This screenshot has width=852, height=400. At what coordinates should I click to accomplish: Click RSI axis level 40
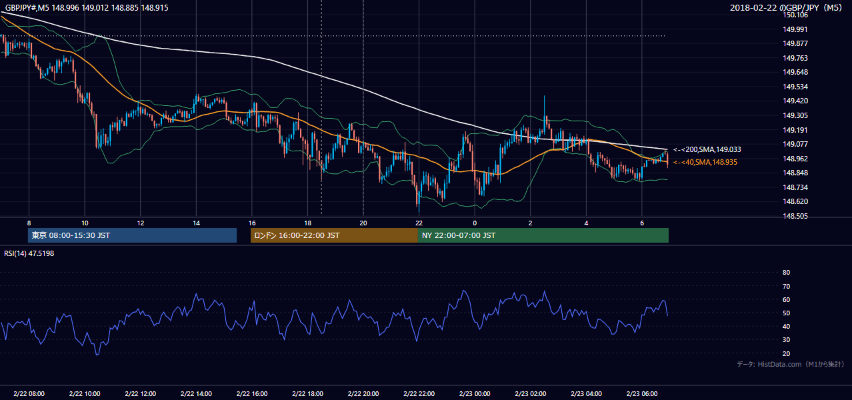click(x=786, y=327)
